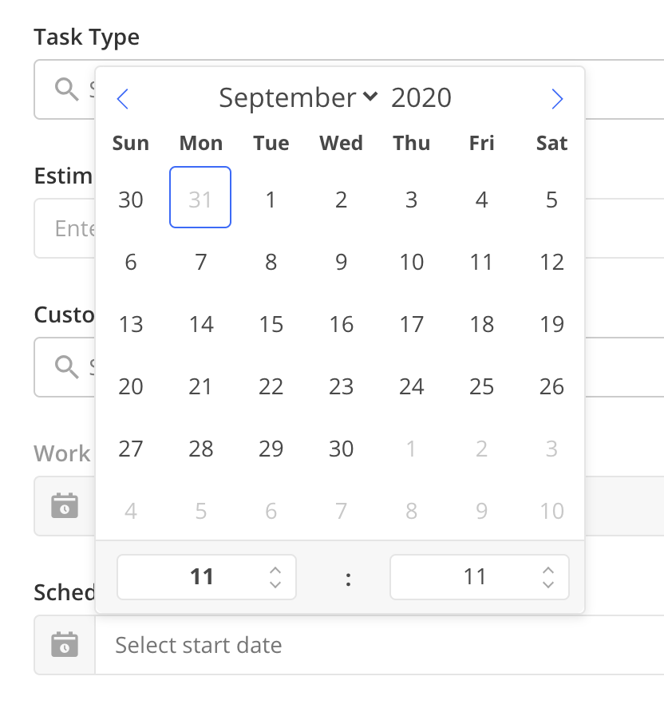Go to previous month arrow

click(x=123, y=99)
